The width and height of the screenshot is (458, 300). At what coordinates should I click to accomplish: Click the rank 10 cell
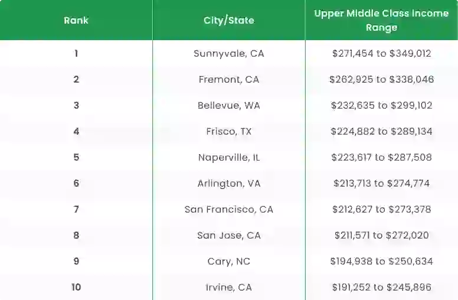[x=76, y=287]
